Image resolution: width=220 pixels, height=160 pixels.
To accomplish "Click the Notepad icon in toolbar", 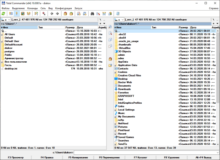I will [118, 13].
